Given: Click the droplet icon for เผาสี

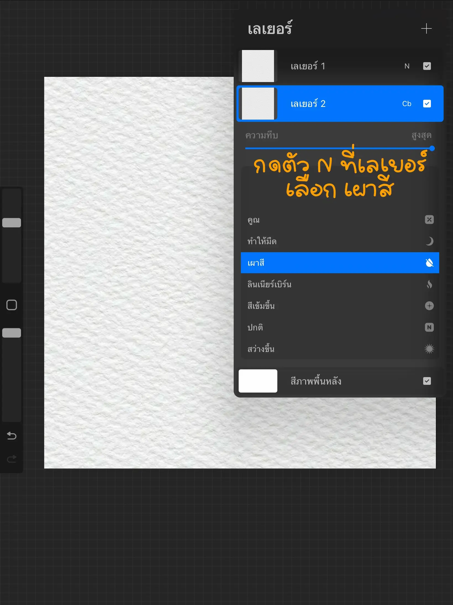Looking at the screenshot, I should point(429,263).
